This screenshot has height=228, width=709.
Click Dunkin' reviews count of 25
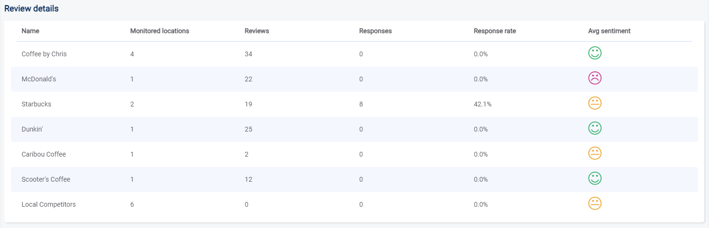click(x=248, y=129)
